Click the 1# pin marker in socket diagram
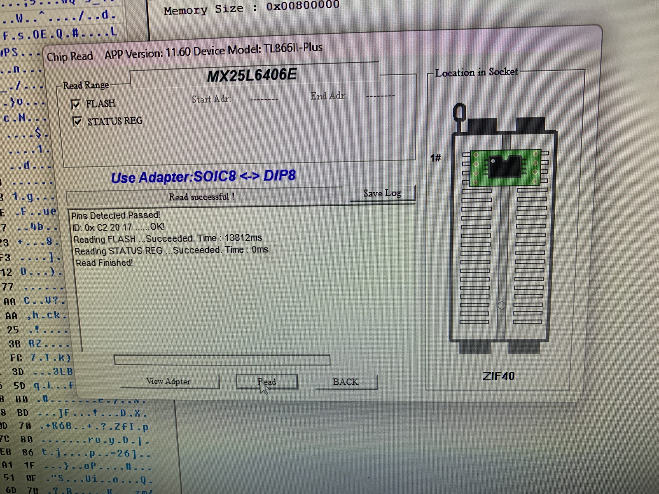This screenshot has height=494, width=659. pyautogui.click(x=436, y=158)
